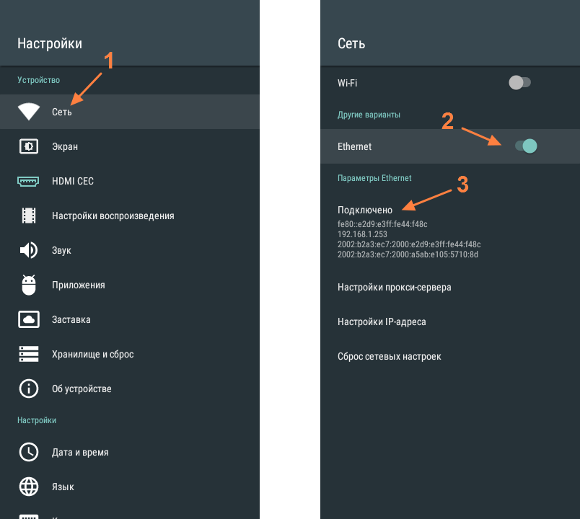Open the Заставка cloud picture icon

29,319
